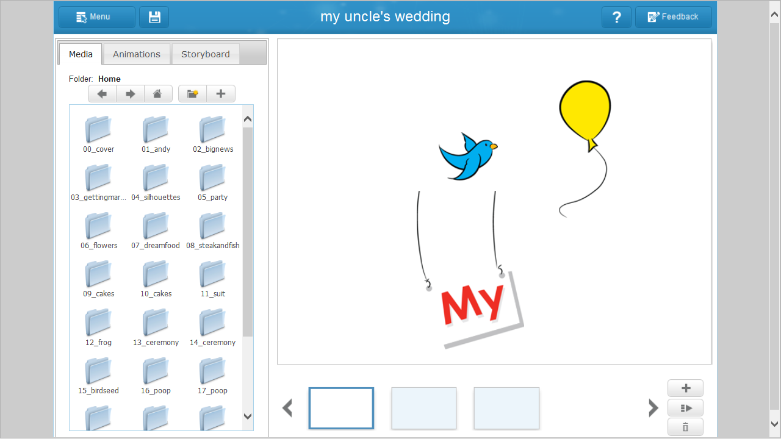Go forward with the right arrow folder button
The image size is (781, 439).
click(x=131, y=94)
